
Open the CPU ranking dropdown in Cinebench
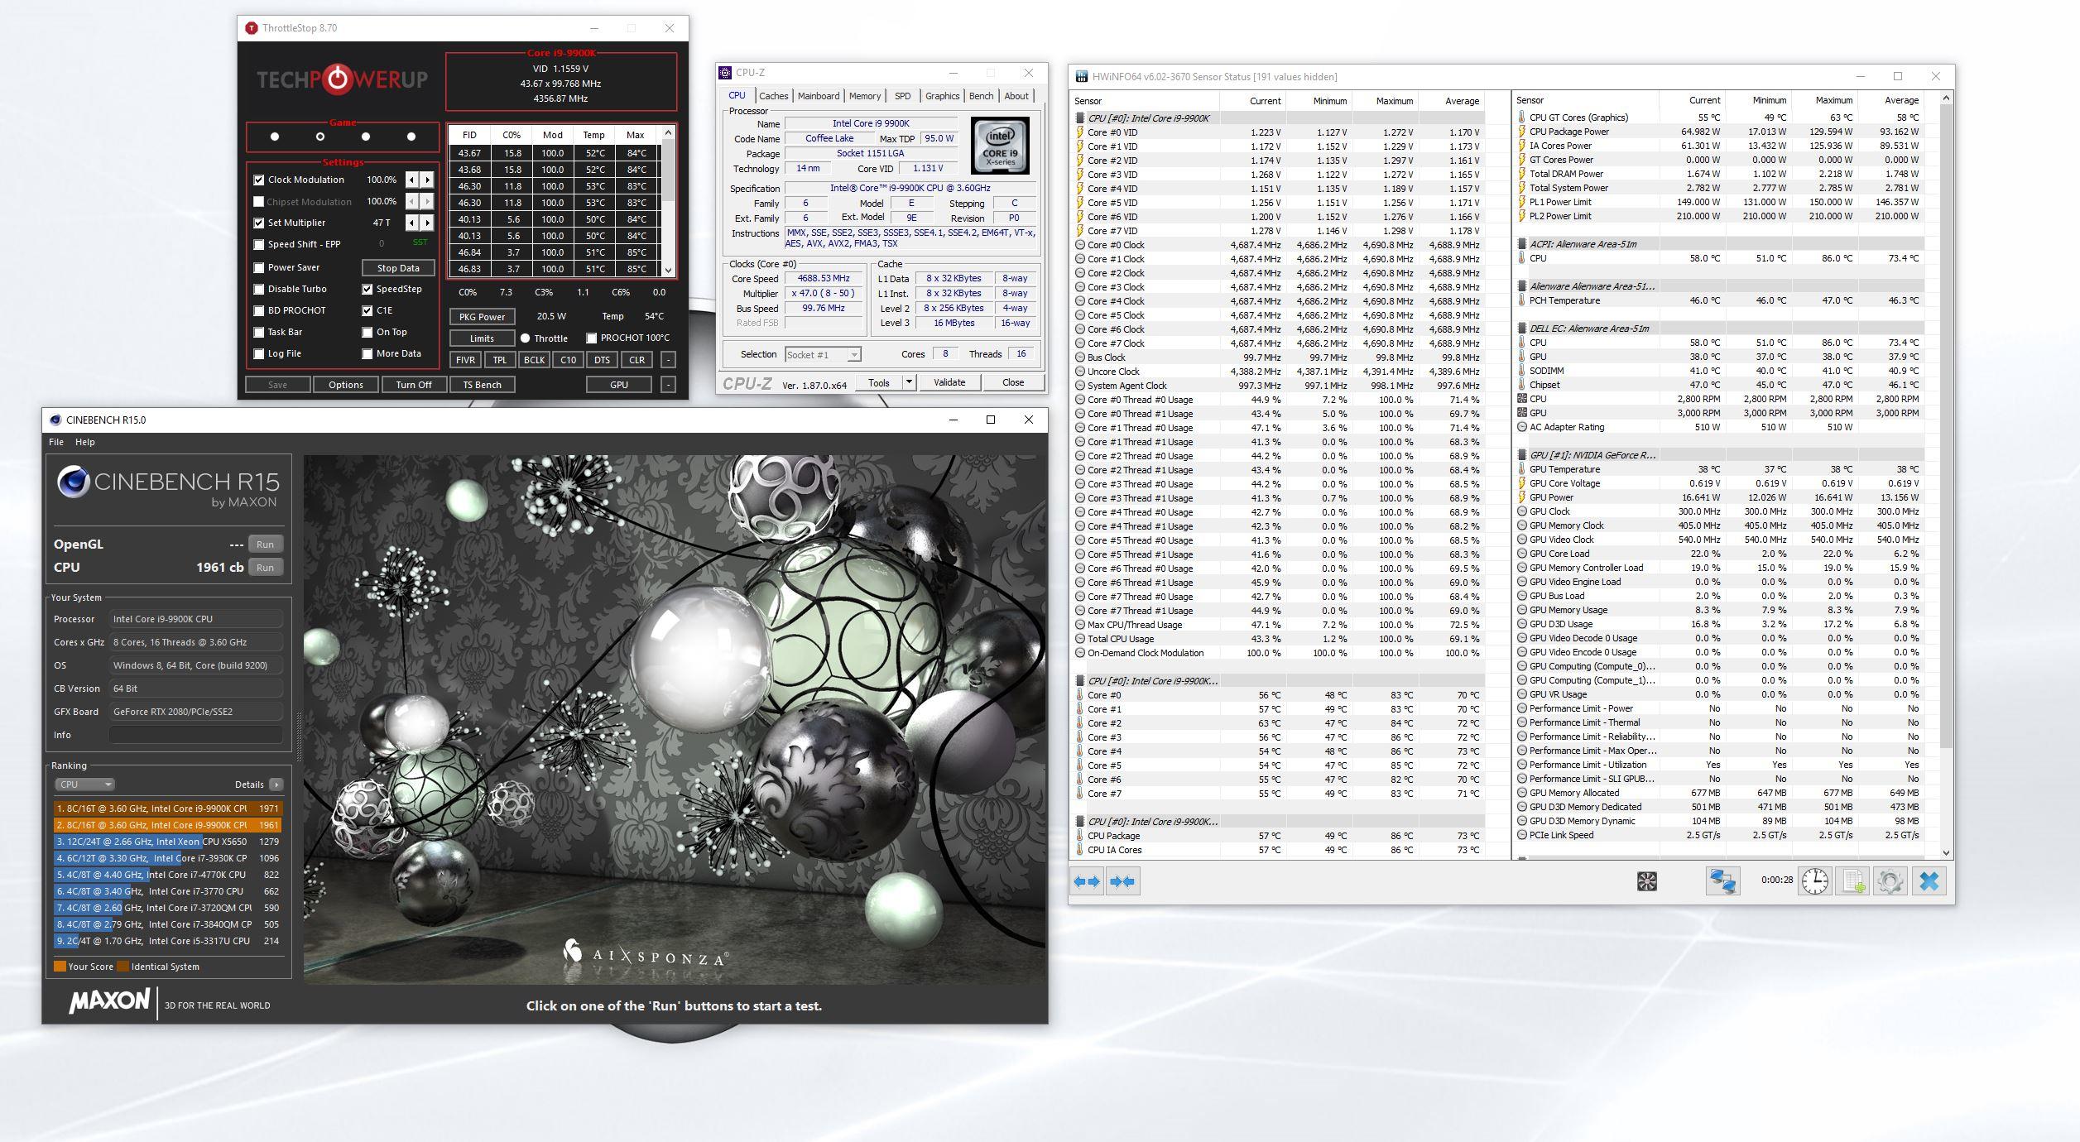pos(84,785)
